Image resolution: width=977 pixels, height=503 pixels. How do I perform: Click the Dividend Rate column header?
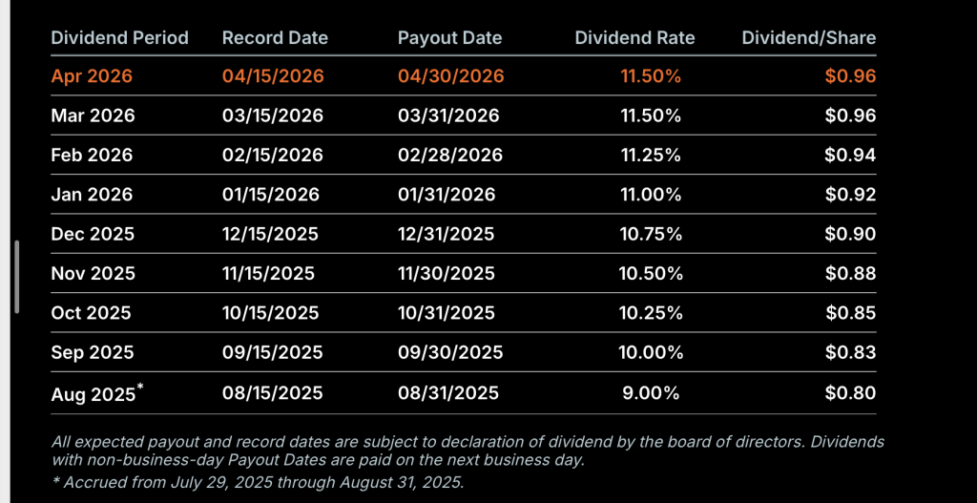(634, 38)
